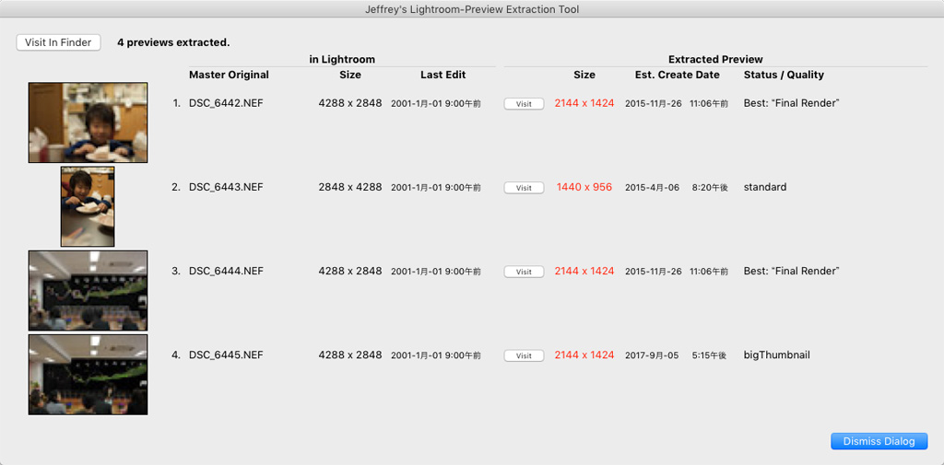Image resolution: width=944 pixels, height=465 pixels.
Task: Click the Extracted Preview group heading
Action: (715, 59)
